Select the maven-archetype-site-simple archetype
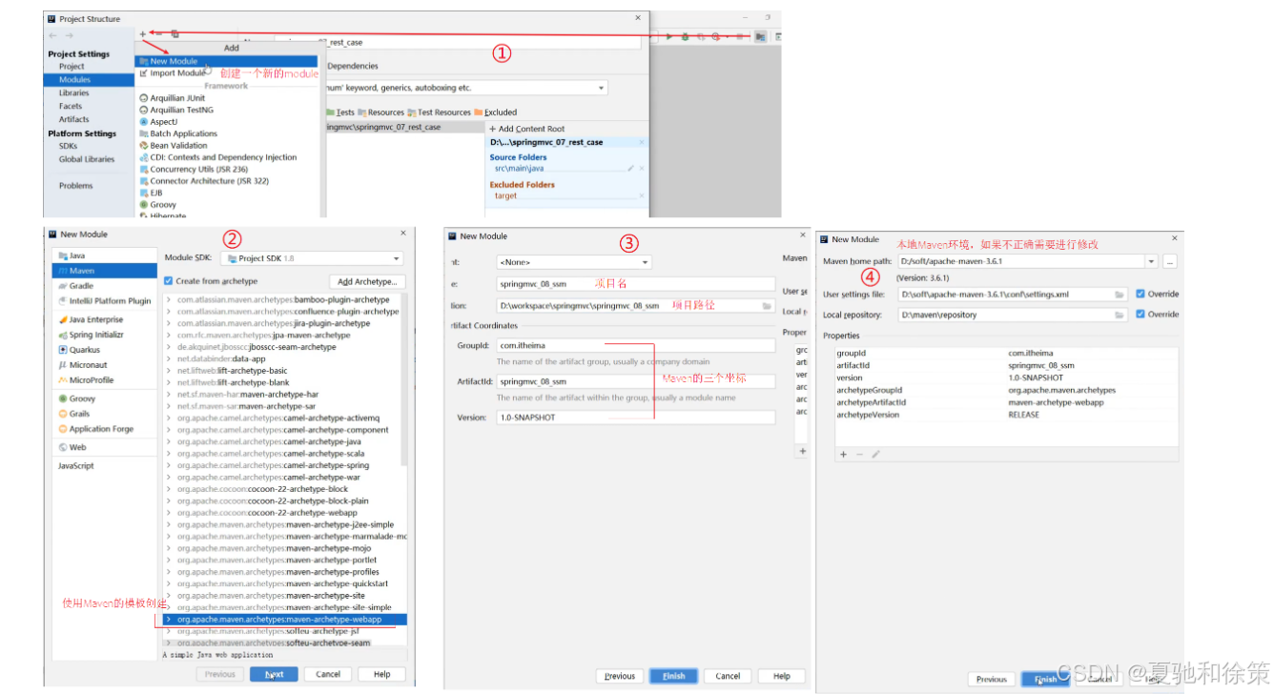 tap(284, 607)
